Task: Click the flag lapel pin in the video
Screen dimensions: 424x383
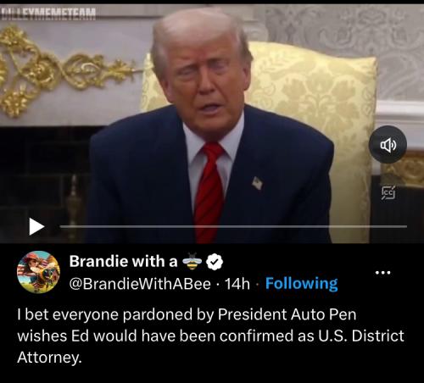Action: pyautogui.click(x=257, y=183)
